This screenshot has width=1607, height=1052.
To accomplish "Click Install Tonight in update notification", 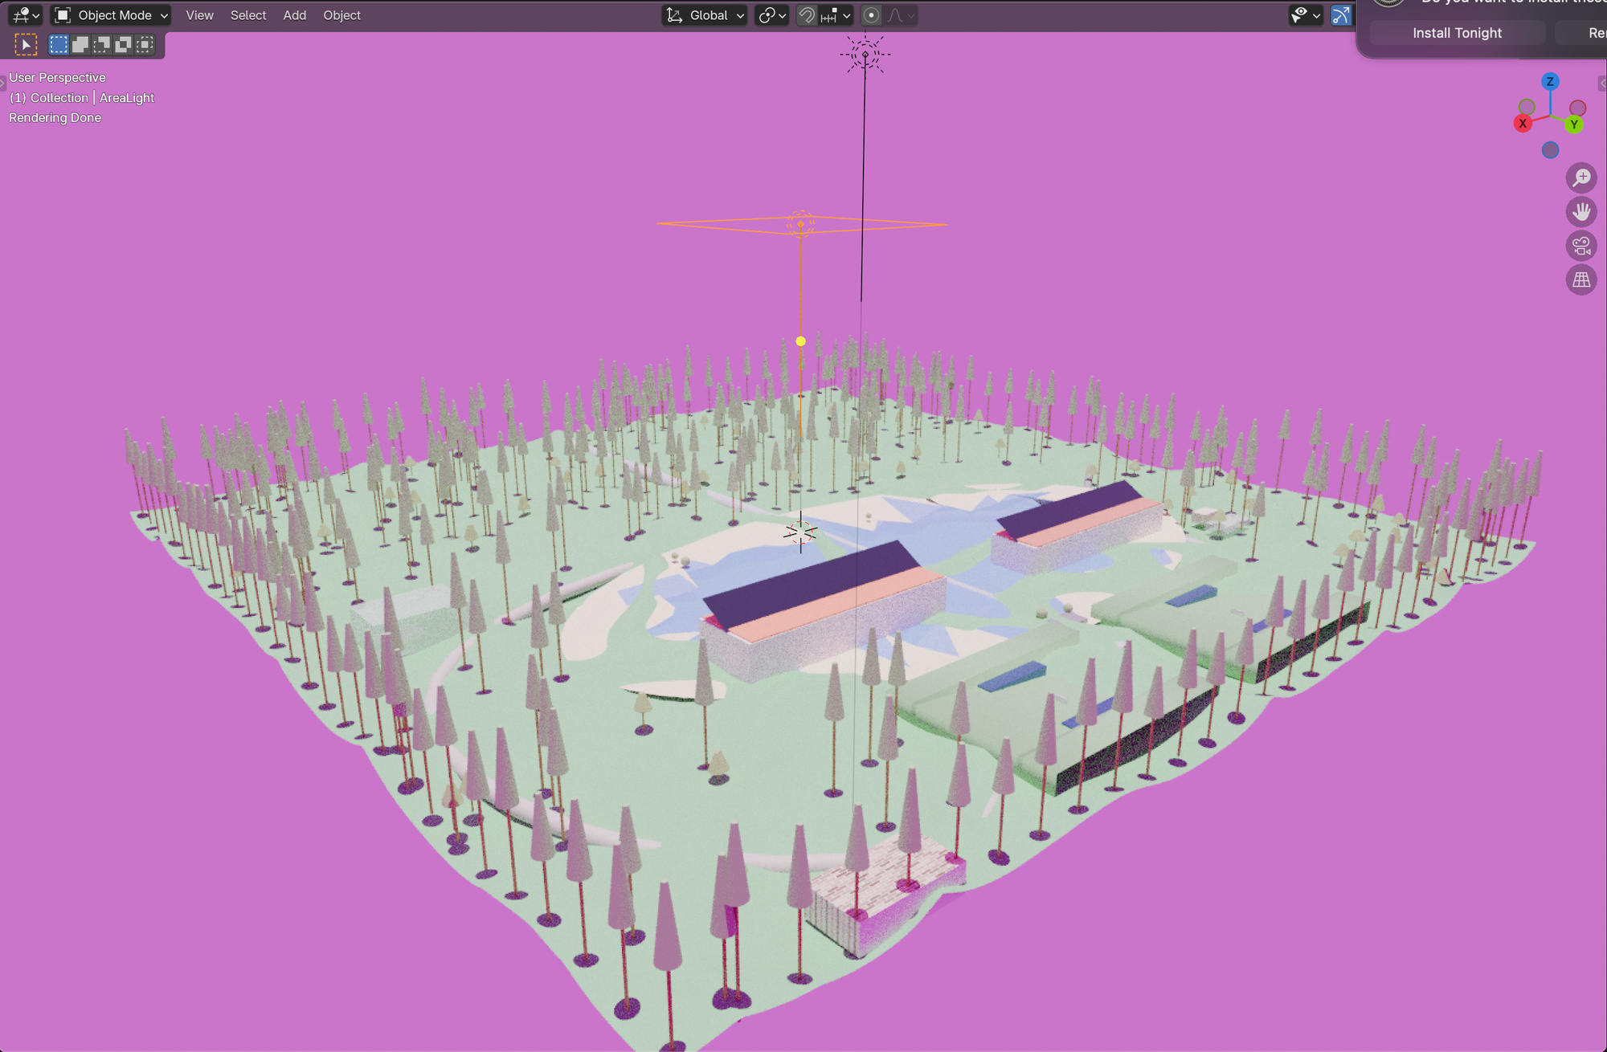I will [x=1457, y=33].
